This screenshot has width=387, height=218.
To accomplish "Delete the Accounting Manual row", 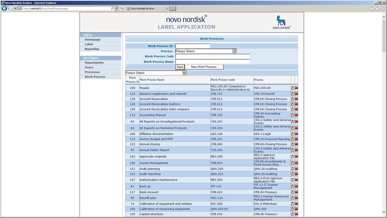I will point(296,115).
